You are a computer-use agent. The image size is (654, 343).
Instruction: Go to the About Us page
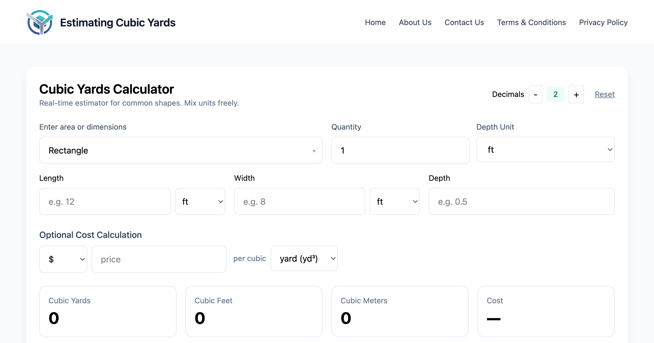(415, 22)
